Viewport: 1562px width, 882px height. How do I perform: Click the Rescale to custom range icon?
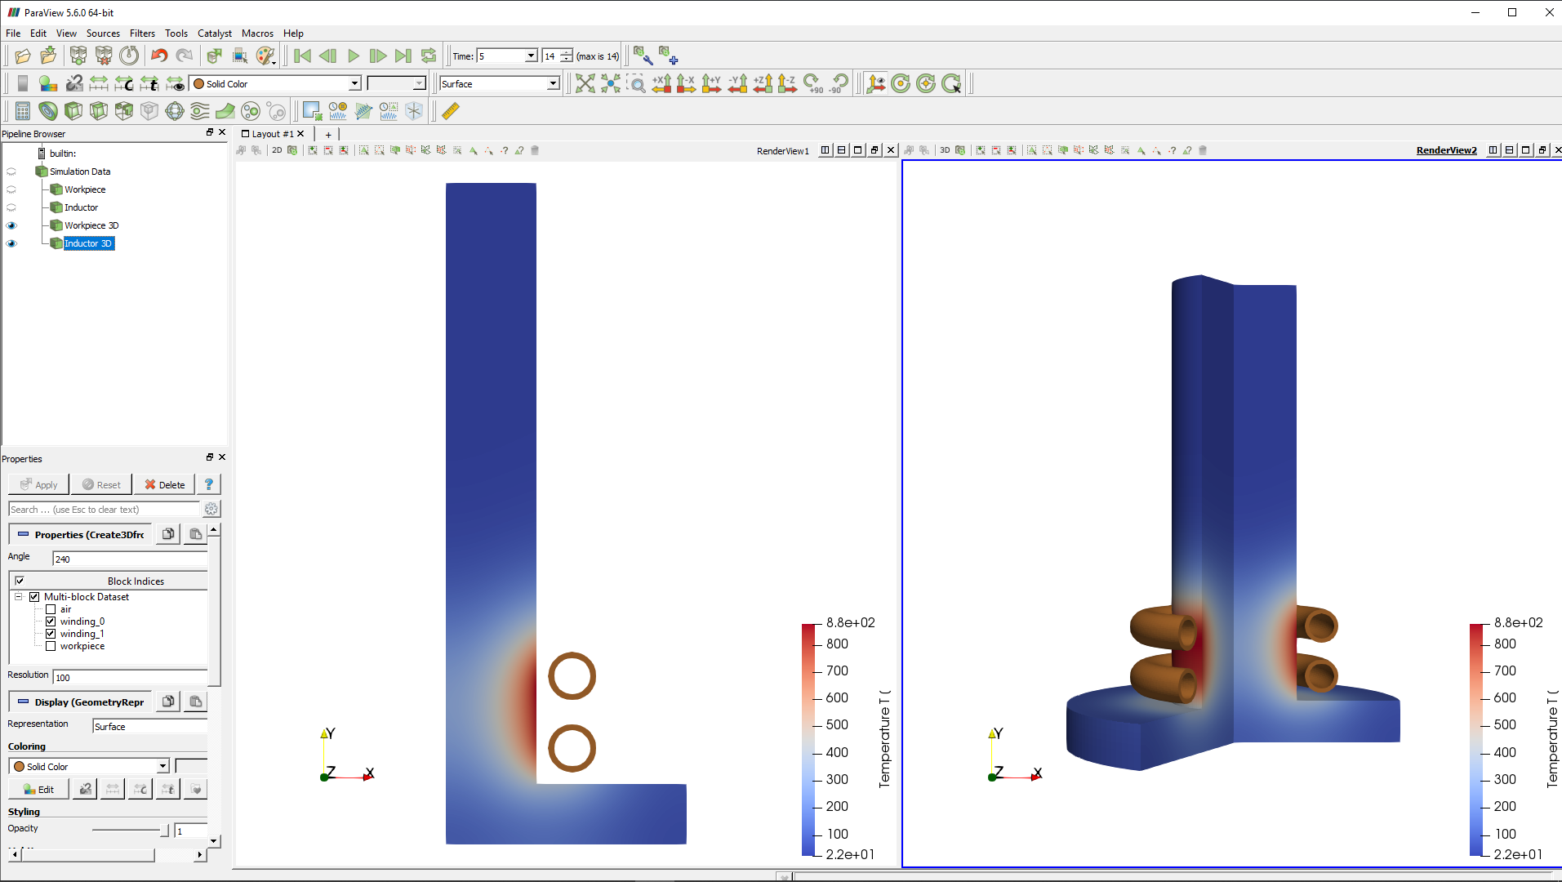[x=124, y=83]
